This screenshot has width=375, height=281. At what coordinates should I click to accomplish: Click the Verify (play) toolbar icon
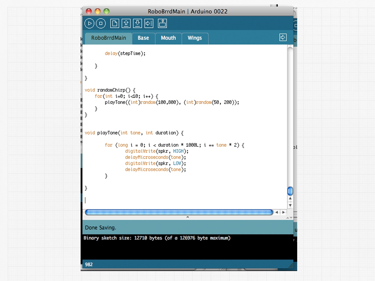pyautogui.click(x=89, y=23)
